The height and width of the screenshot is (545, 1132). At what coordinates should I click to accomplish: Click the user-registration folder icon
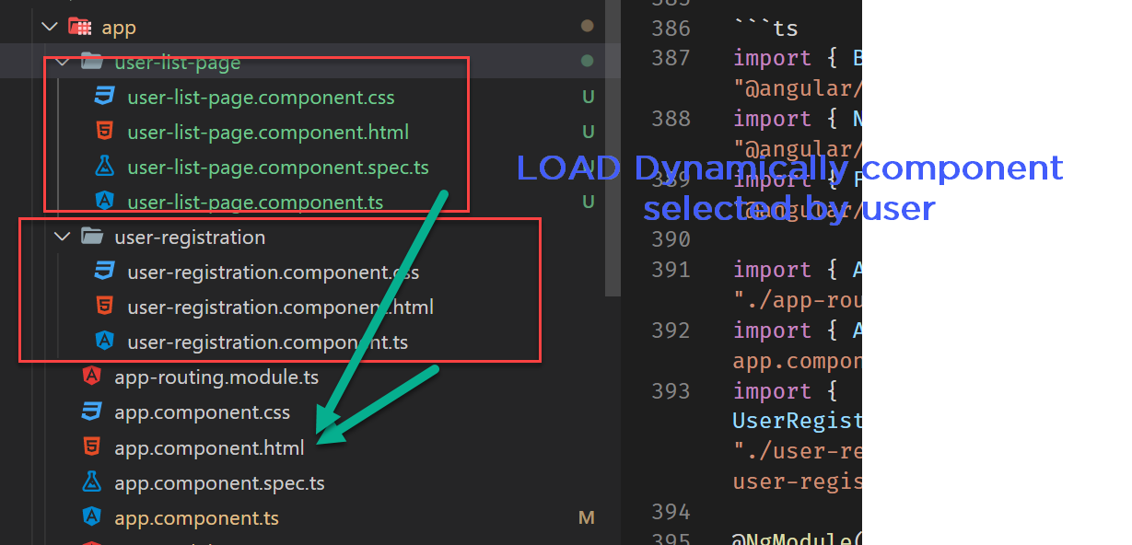coord(92,238)
